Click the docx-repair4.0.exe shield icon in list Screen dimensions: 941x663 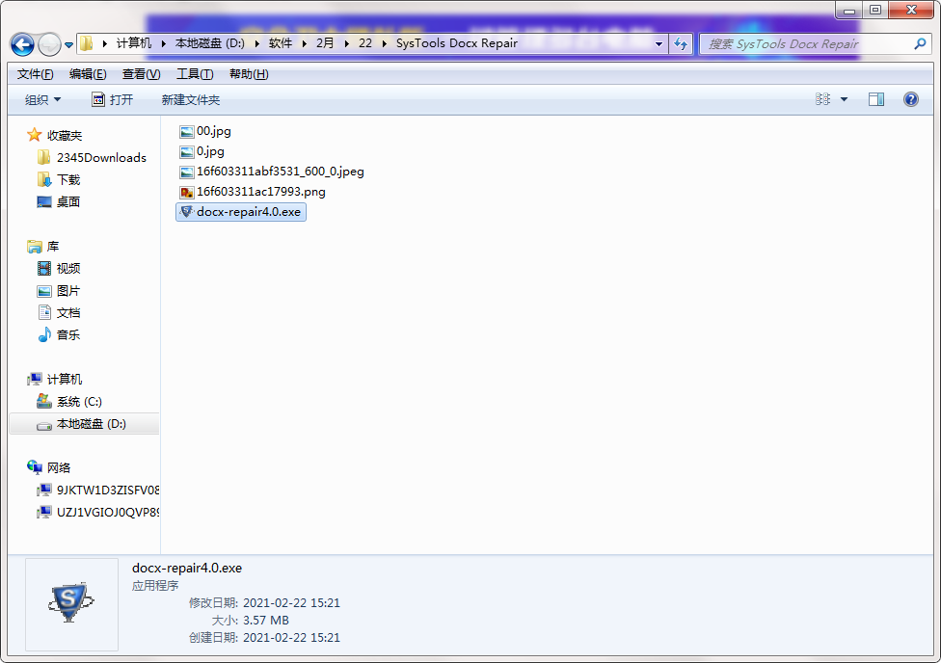[187, 212]
